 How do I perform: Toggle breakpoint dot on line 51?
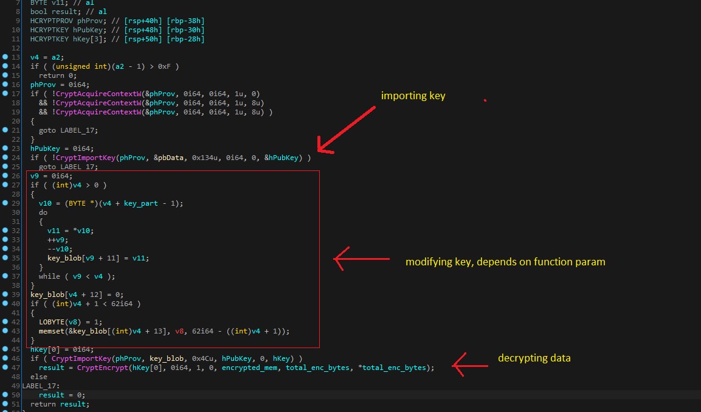point(5,404)
